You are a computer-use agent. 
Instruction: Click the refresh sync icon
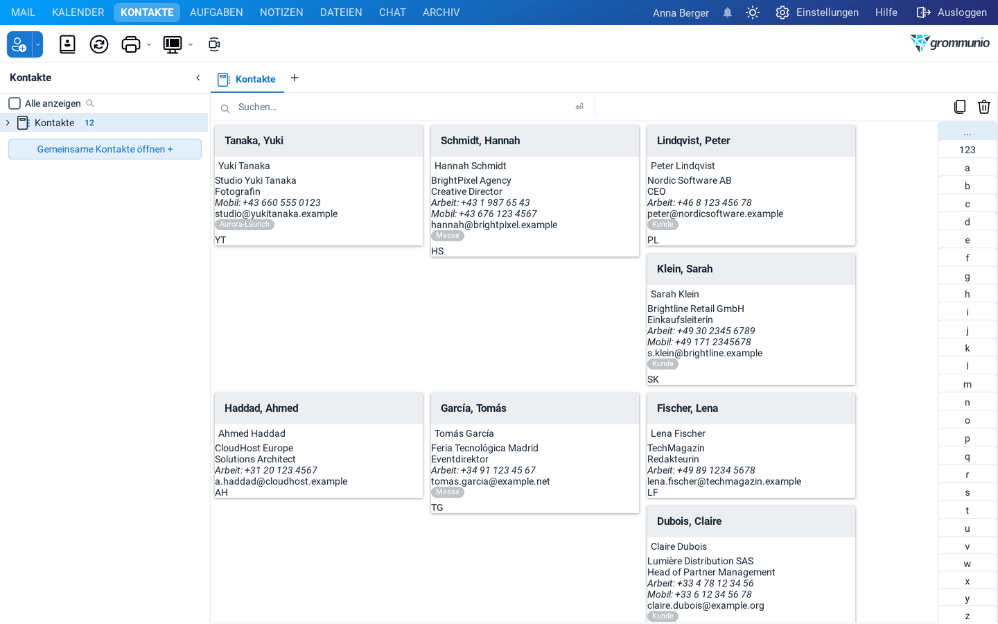(99, 44)
